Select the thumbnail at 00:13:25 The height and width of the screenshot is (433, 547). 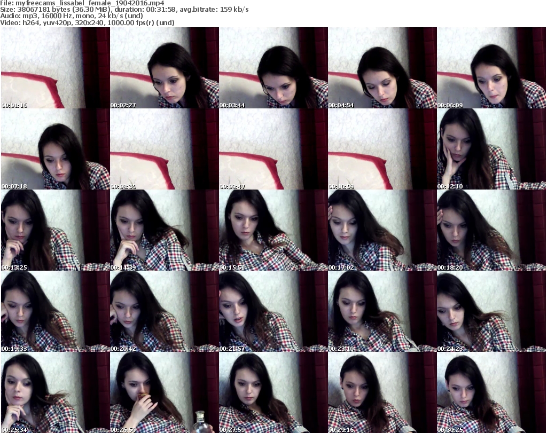click(56, 231)
